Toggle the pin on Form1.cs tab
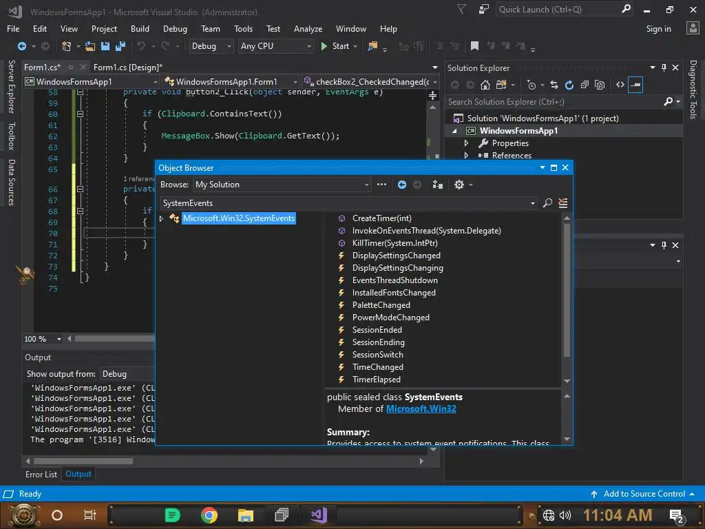The height and width of the screenshot is (529, 705). [71, 67]
